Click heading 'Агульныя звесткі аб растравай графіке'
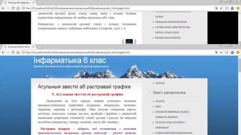The image size is (241, 135). pyautogui.click(x=84, y=87)
